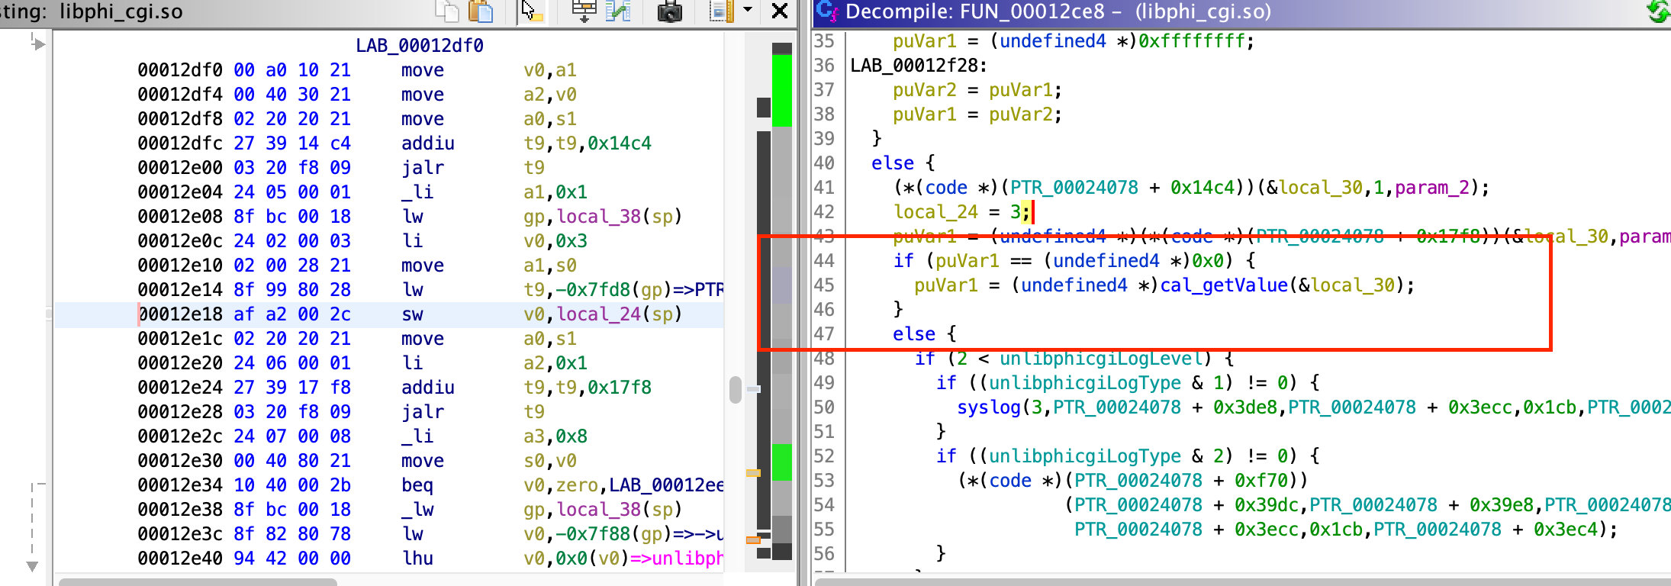Click address 00012e34 in the listing
The image size is (1671, 586).
(x=180, y=485)
